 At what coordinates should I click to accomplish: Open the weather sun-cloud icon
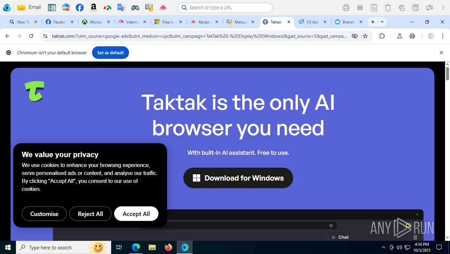click(402, 8)
